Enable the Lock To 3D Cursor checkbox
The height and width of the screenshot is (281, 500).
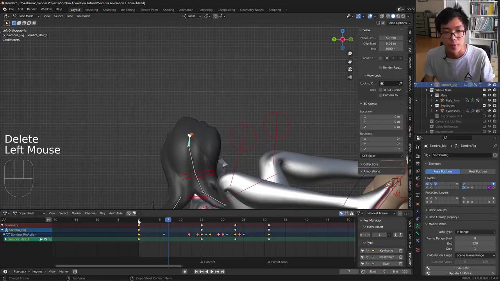pyautogui.click(x=380, y=90)
